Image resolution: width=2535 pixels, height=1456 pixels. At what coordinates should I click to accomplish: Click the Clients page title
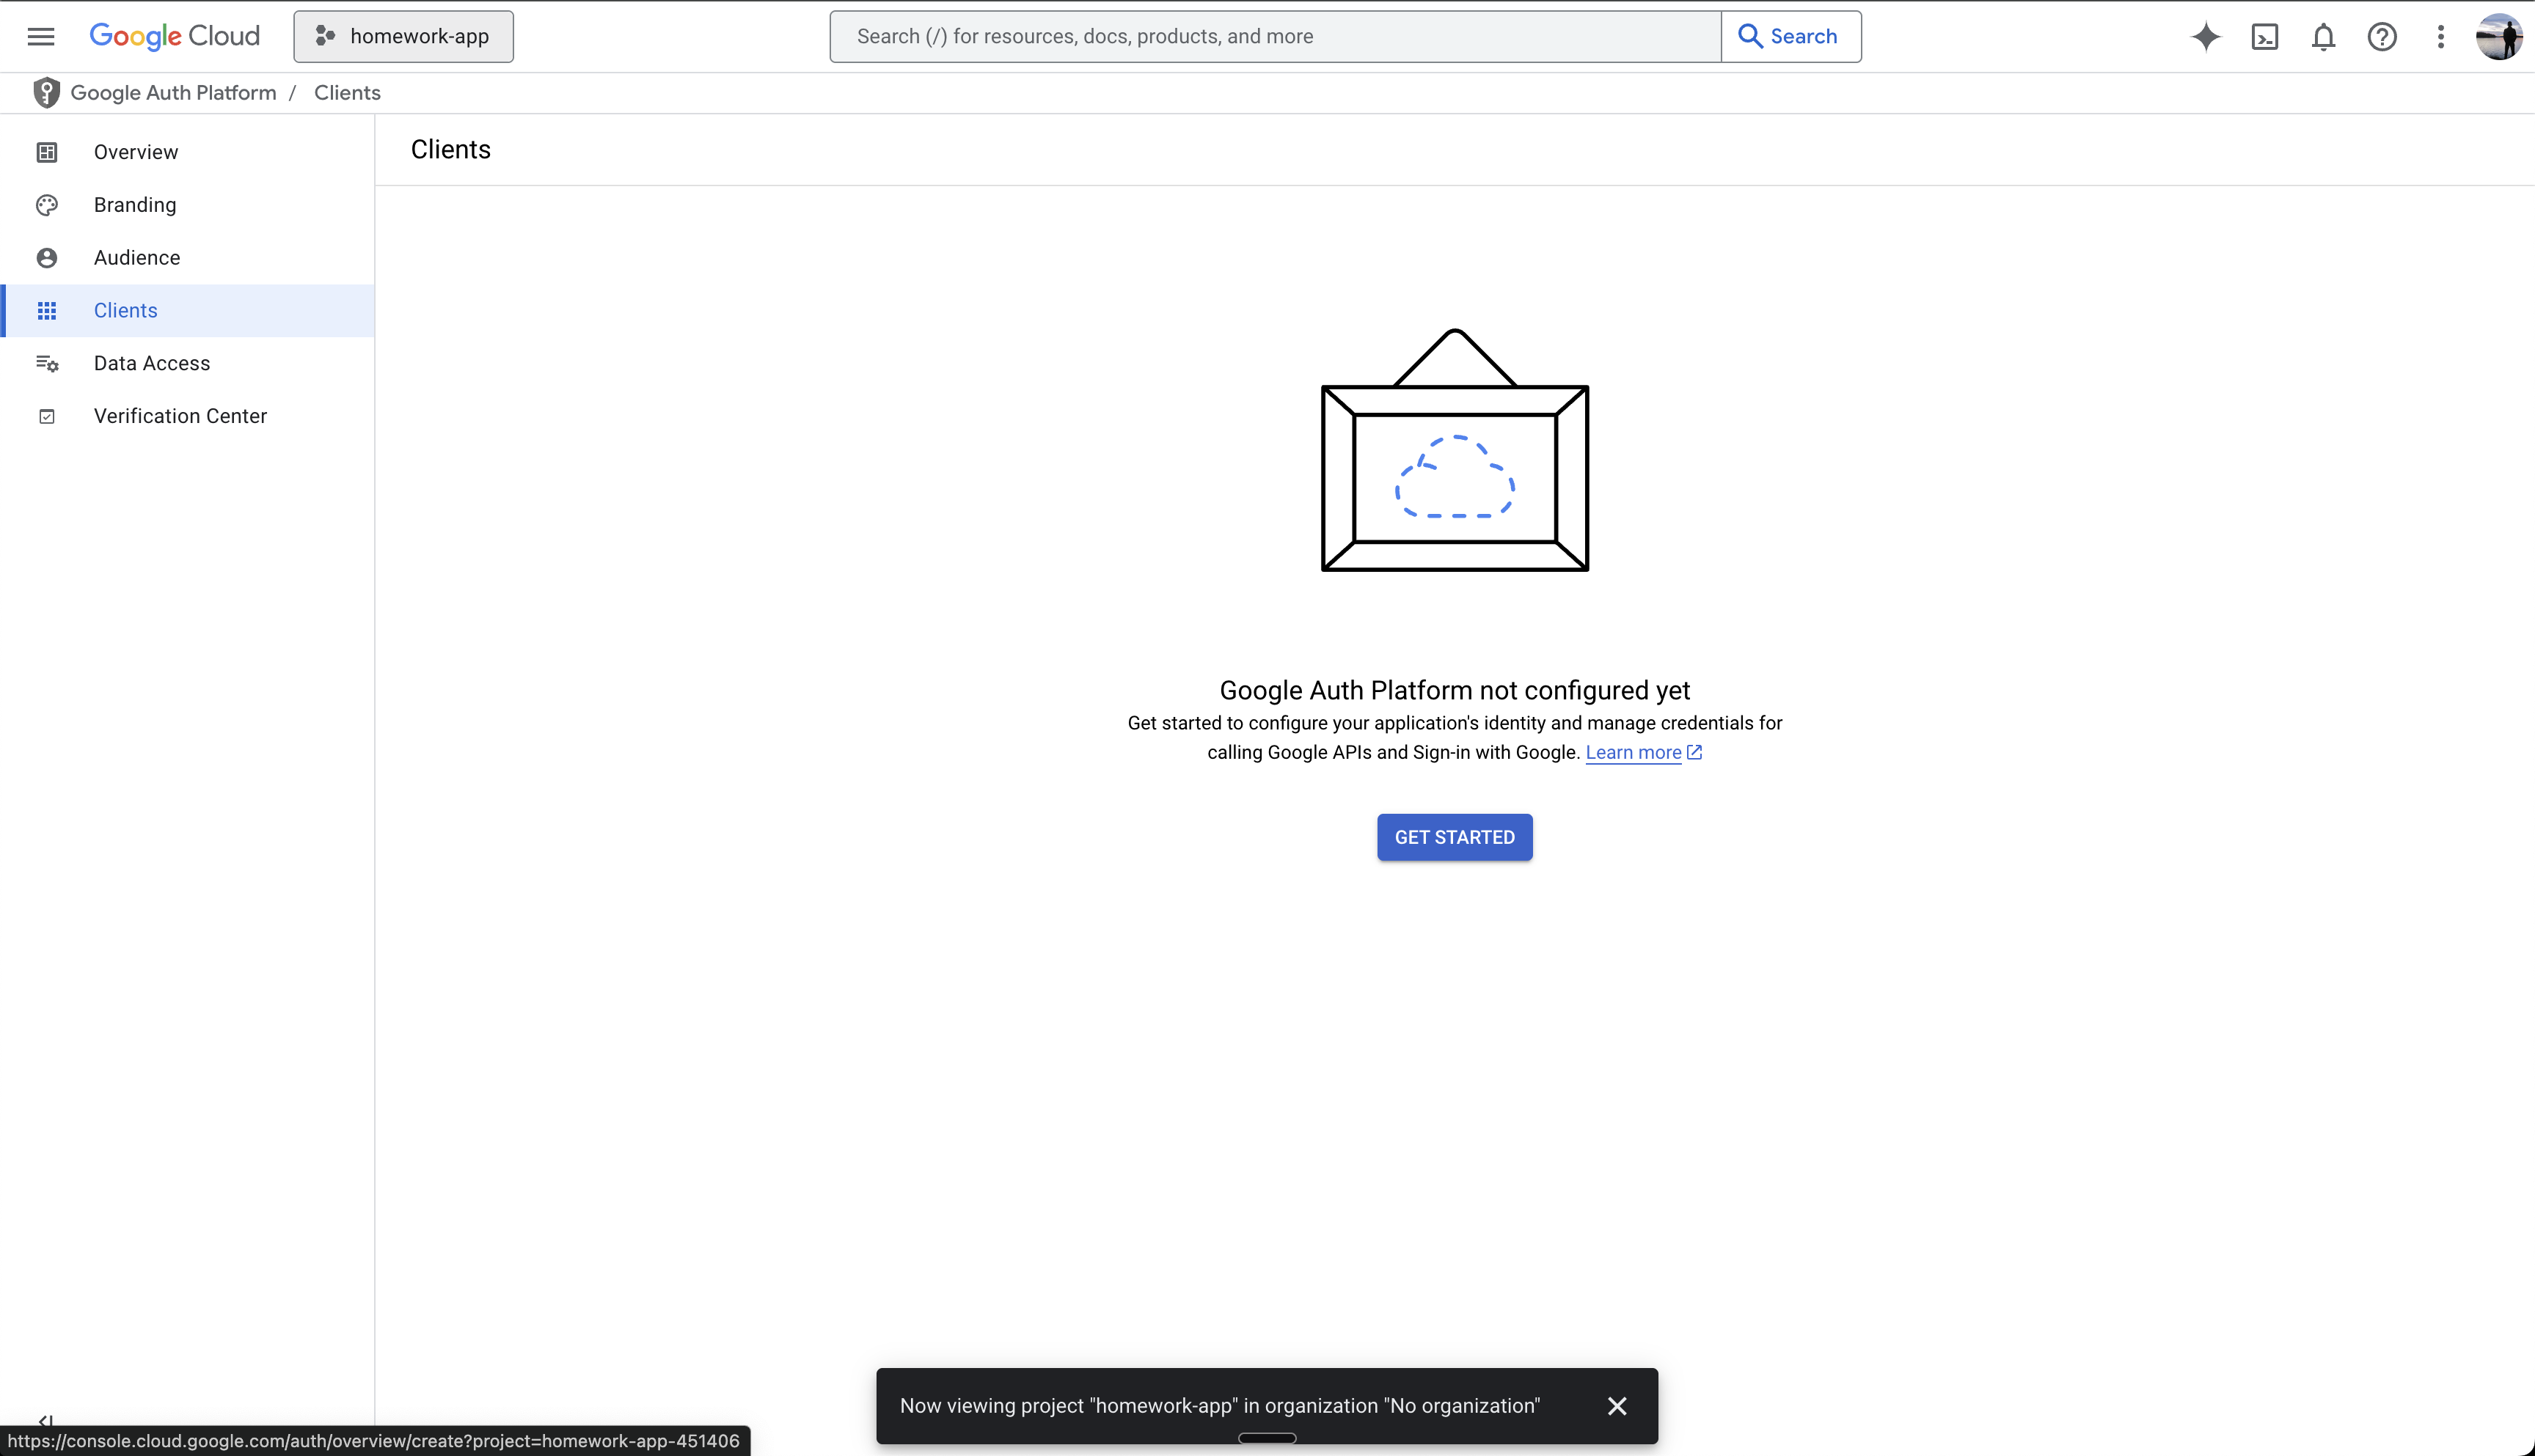[450, 150]
